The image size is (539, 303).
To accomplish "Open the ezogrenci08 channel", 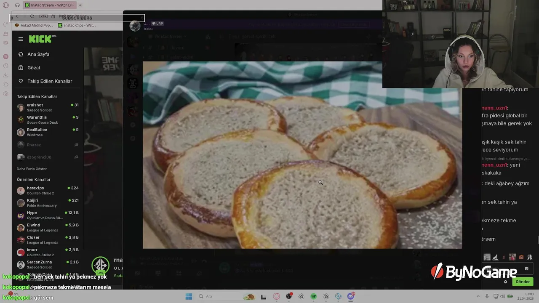I will pyautogui.click(x=48, y=157).
